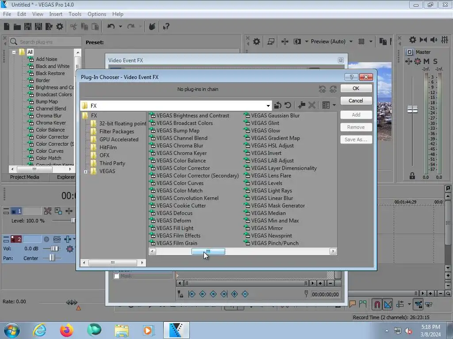
Task: Open the overlays grid dropdown arrow
Action: pyautogui.click(x=371, y=41)
